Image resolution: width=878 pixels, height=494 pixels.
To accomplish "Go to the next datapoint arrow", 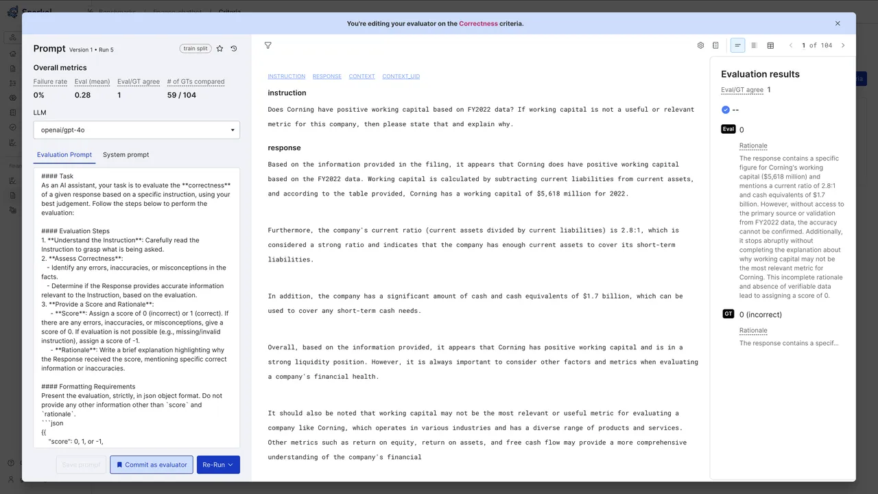I will [x=843, y=45].
